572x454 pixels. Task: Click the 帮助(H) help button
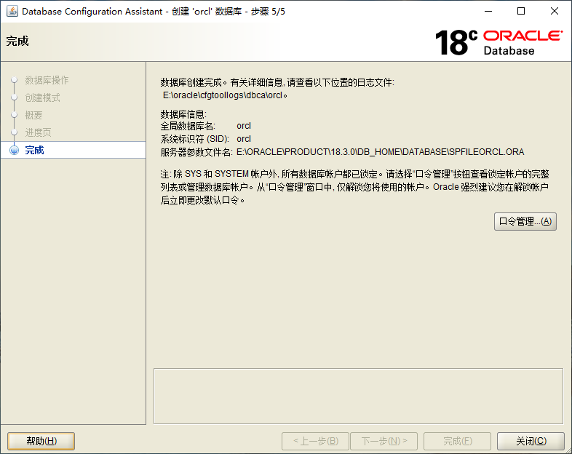click(41, 441)
